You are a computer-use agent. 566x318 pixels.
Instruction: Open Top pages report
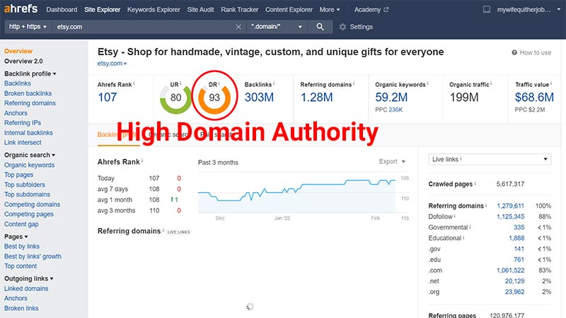click(x=19, y=175)
